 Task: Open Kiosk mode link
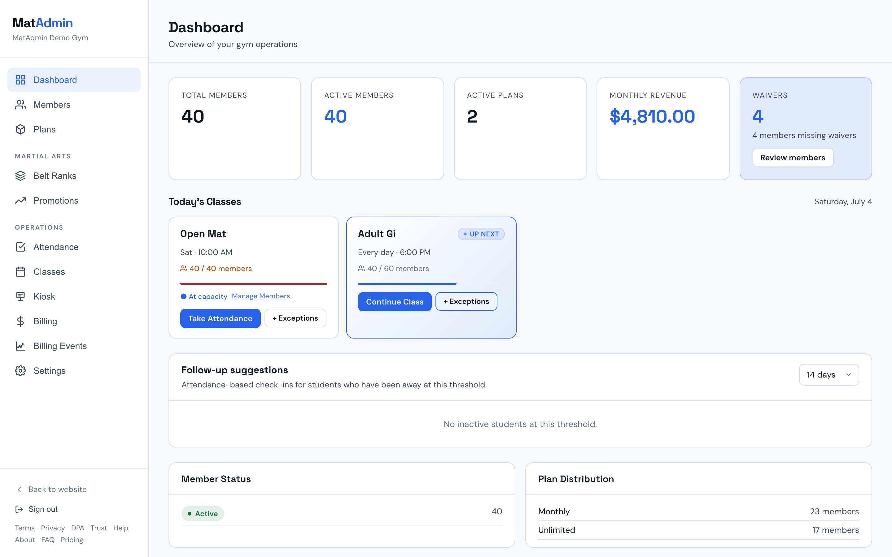pos(74,296)
